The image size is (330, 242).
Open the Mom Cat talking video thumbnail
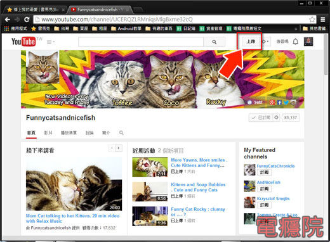(74, 184)
